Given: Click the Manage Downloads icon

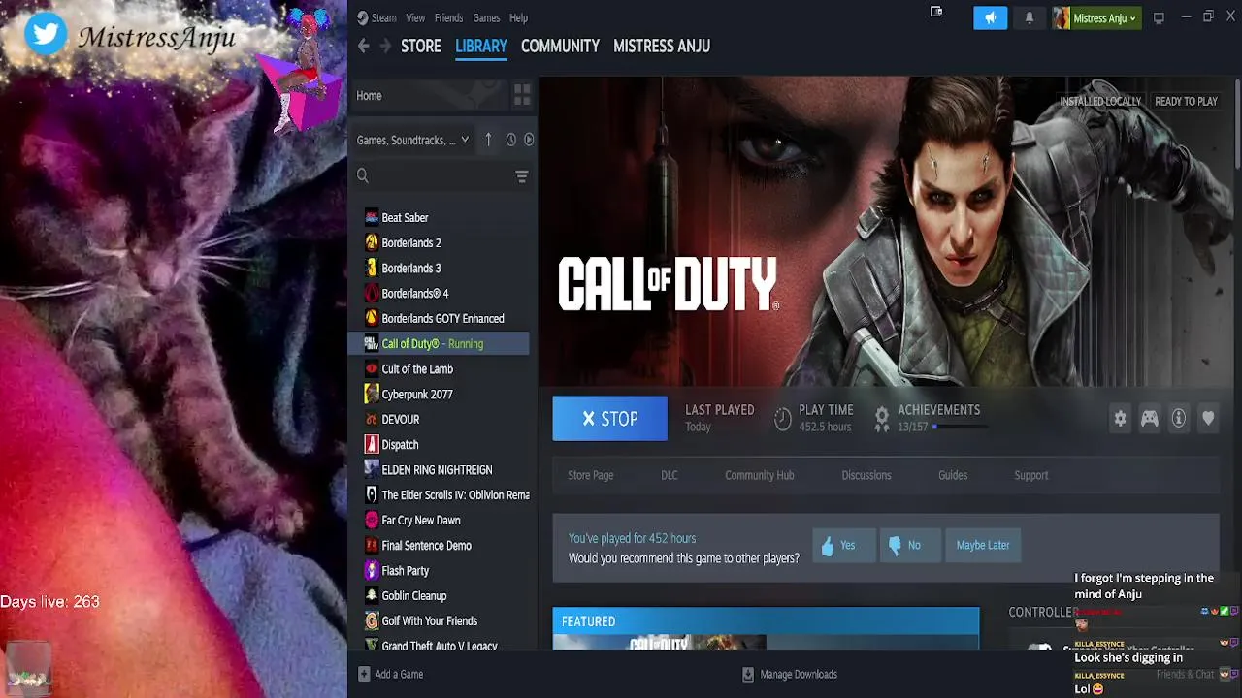Looking at the screenshot, I should click(x=748, y=674).
